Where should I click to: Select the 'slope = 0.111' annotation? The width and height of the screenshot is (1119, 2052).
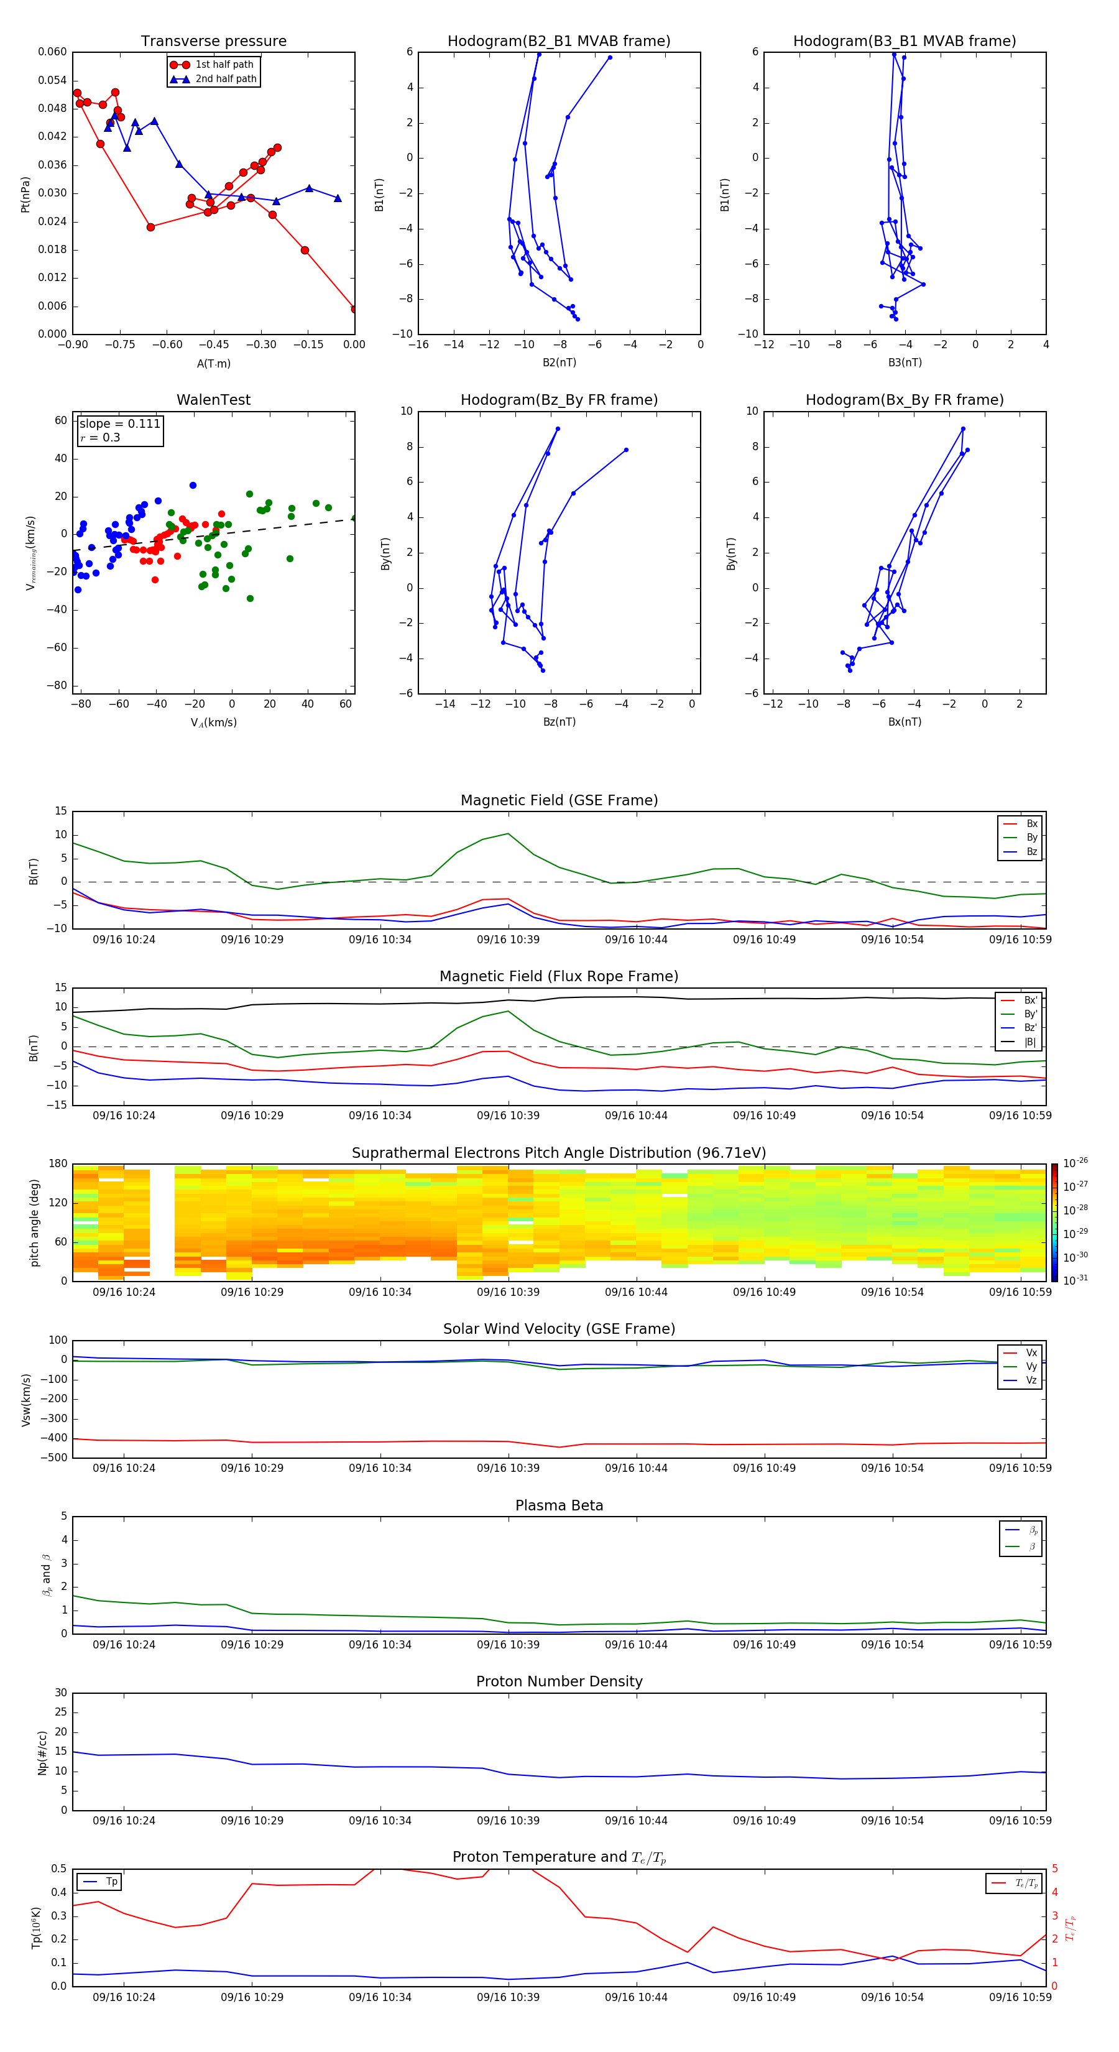[x=119, y=424]
